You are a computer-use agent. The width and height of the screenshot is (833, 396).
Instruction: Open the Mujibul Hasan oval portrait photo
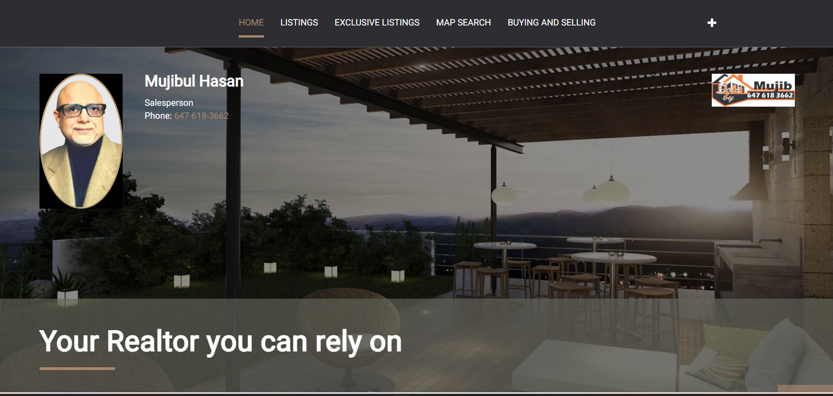[x=81, y=141]
